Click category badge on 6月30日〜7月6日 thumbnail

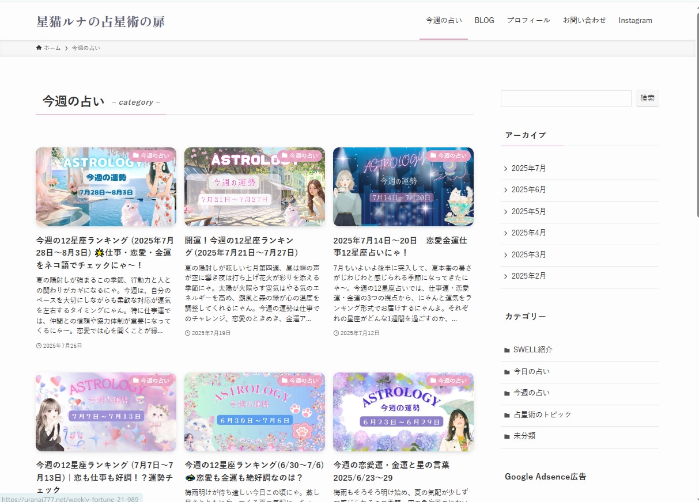tap(300, 381)
